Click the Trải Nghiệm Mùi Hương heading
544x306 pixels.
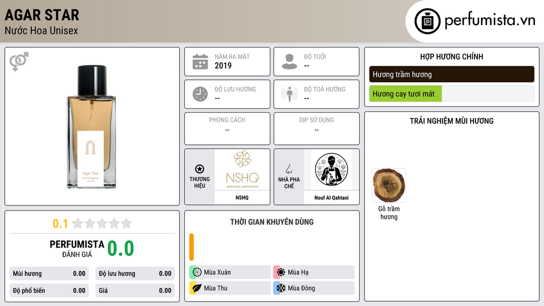[452, 121]
